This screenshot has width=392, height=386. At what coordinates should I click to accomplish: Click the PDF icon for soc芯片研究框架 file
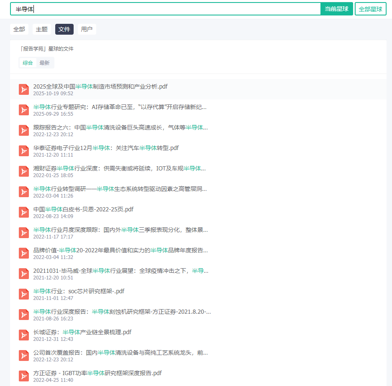(x=24, y=294)
